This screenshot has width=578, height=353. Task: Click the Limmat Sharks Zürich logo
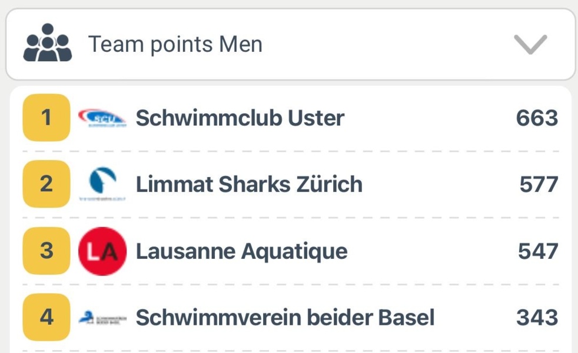click(102, 184)
